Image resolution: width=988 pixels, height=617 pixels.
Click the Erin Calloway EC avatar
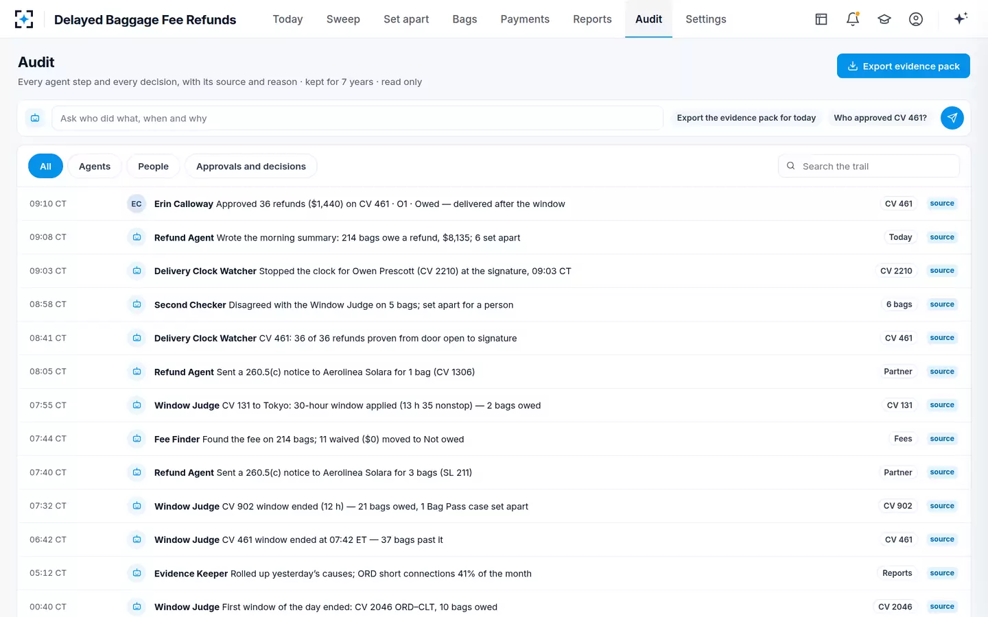point(137,204)
